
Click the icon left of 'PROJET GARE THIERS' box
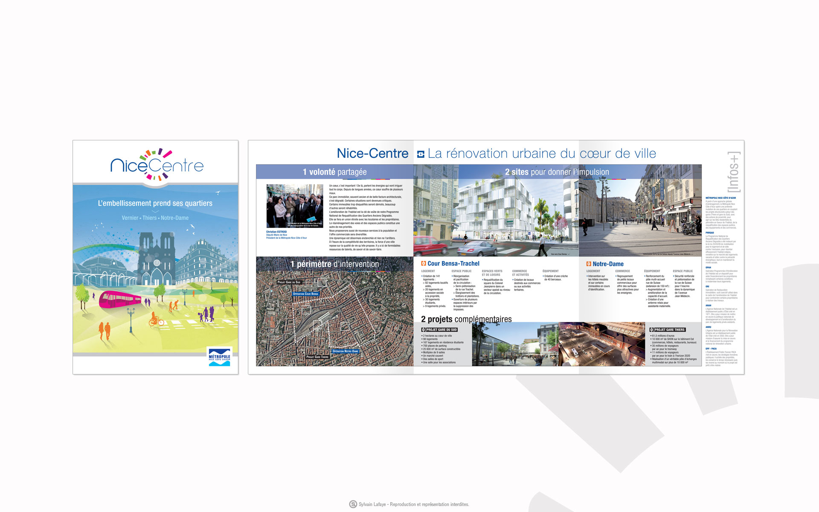(x=651, y=330)
